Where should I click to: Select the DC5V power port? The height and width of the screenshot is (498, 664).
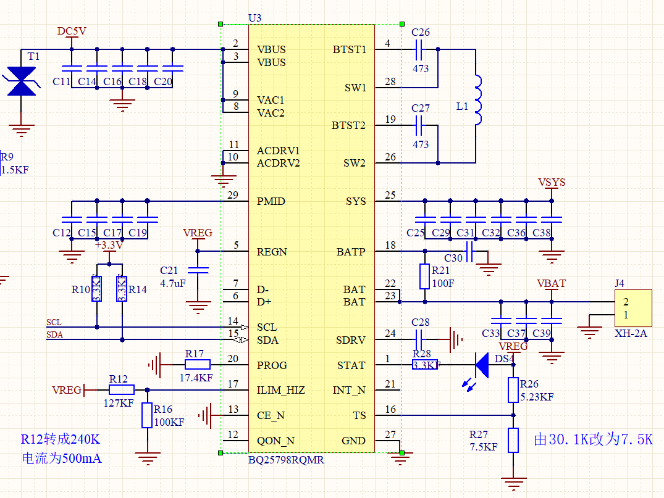(x=72, y=31)
